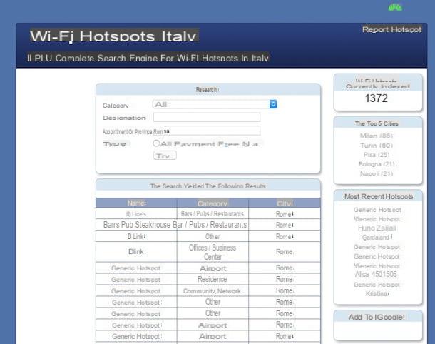435x344 pixels.
Task: Open the Generic Hotspot result in Residence row
Action: point(135,280)
